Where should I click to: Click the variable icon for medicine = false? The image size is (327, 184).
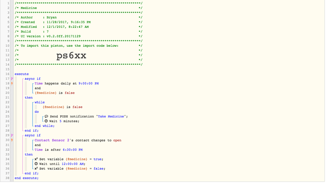tap(36, 168)
